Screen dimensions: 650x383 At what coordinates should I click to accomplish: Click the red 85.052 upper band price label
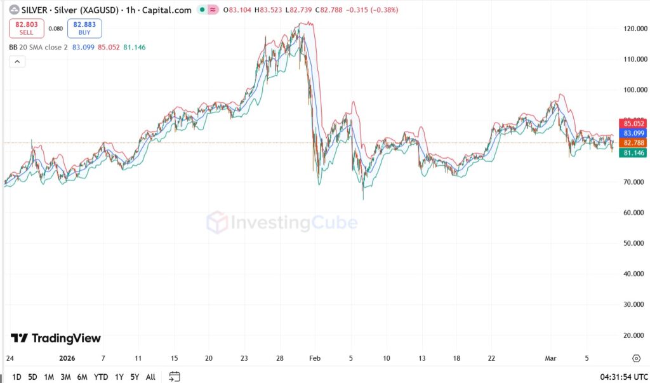(x=633, y=124)
